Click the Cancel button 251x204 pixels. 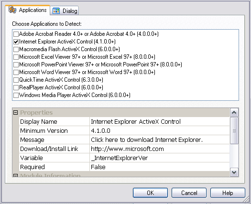189,193
